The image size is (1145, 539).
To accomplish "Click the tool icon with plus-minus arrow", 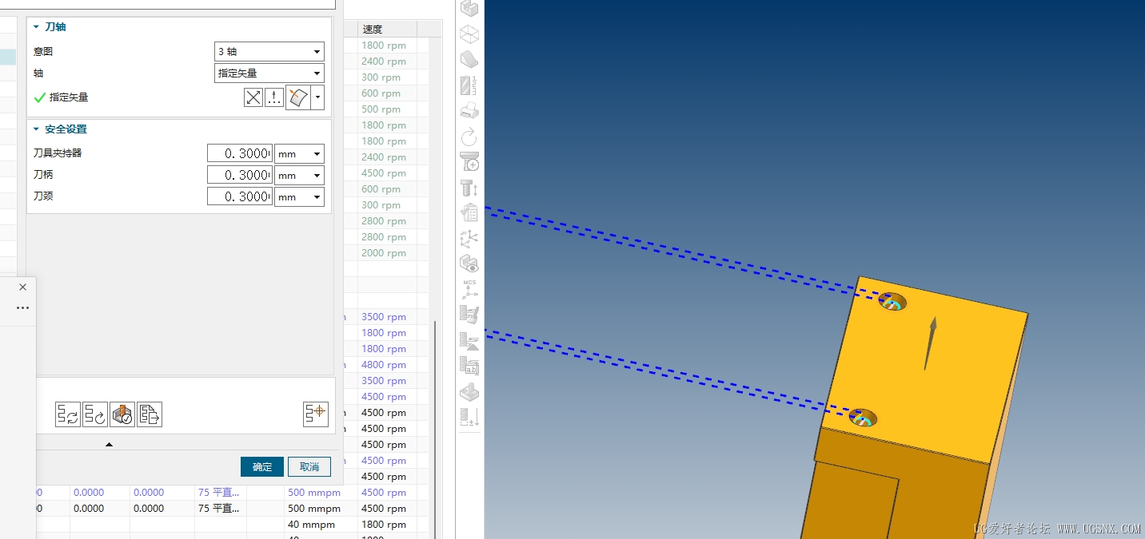I will click(x=469, y=417).
